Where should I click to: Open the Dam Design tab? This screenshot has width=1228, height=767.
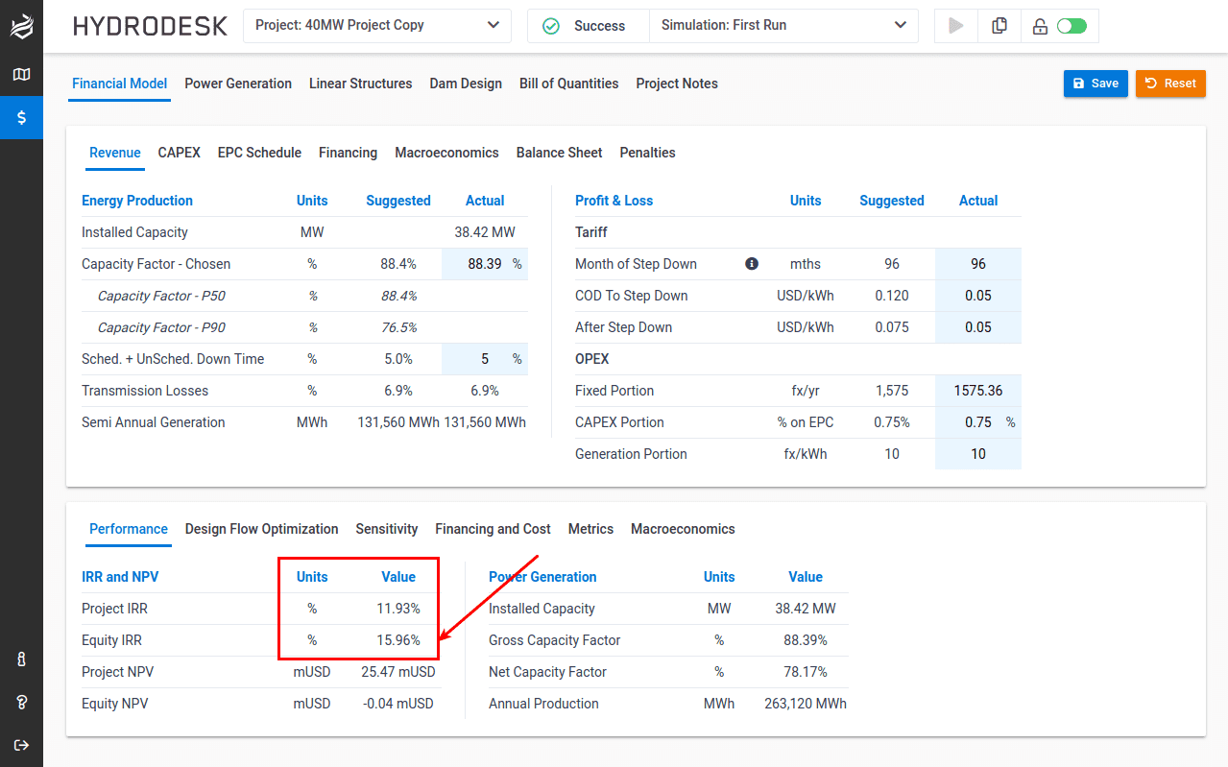[x=466, y=84]
